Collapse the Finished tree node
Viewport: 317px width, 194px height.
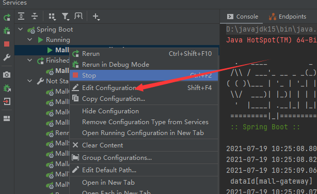30,61
